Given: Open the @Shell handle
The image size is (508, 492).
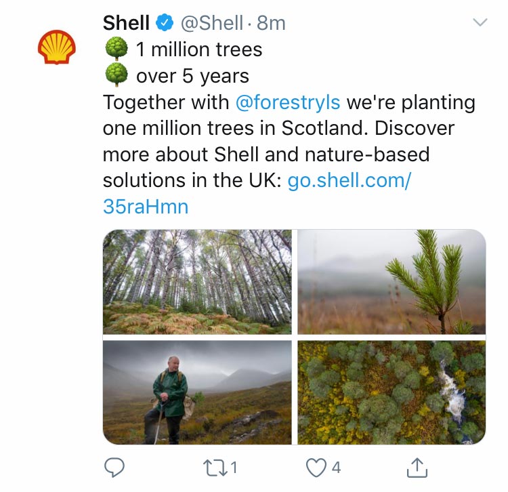Looking at the screenshot, I should 211,23.
